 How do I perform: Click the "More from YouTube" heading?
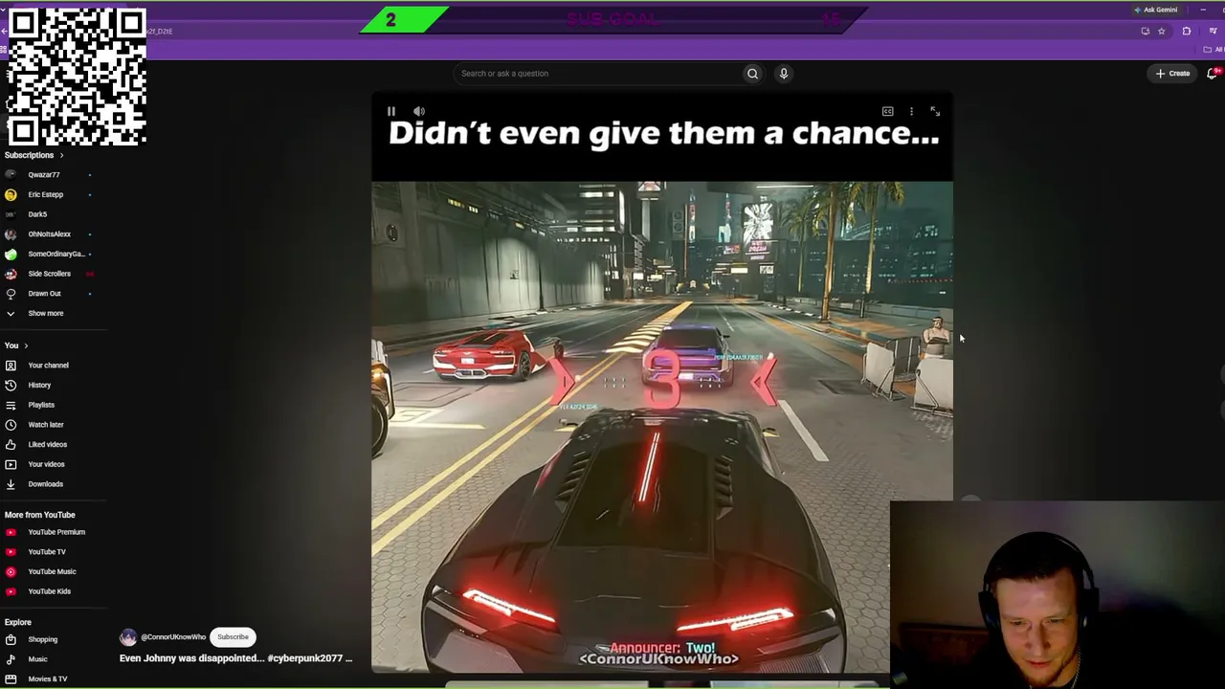(x=39, y=515)
